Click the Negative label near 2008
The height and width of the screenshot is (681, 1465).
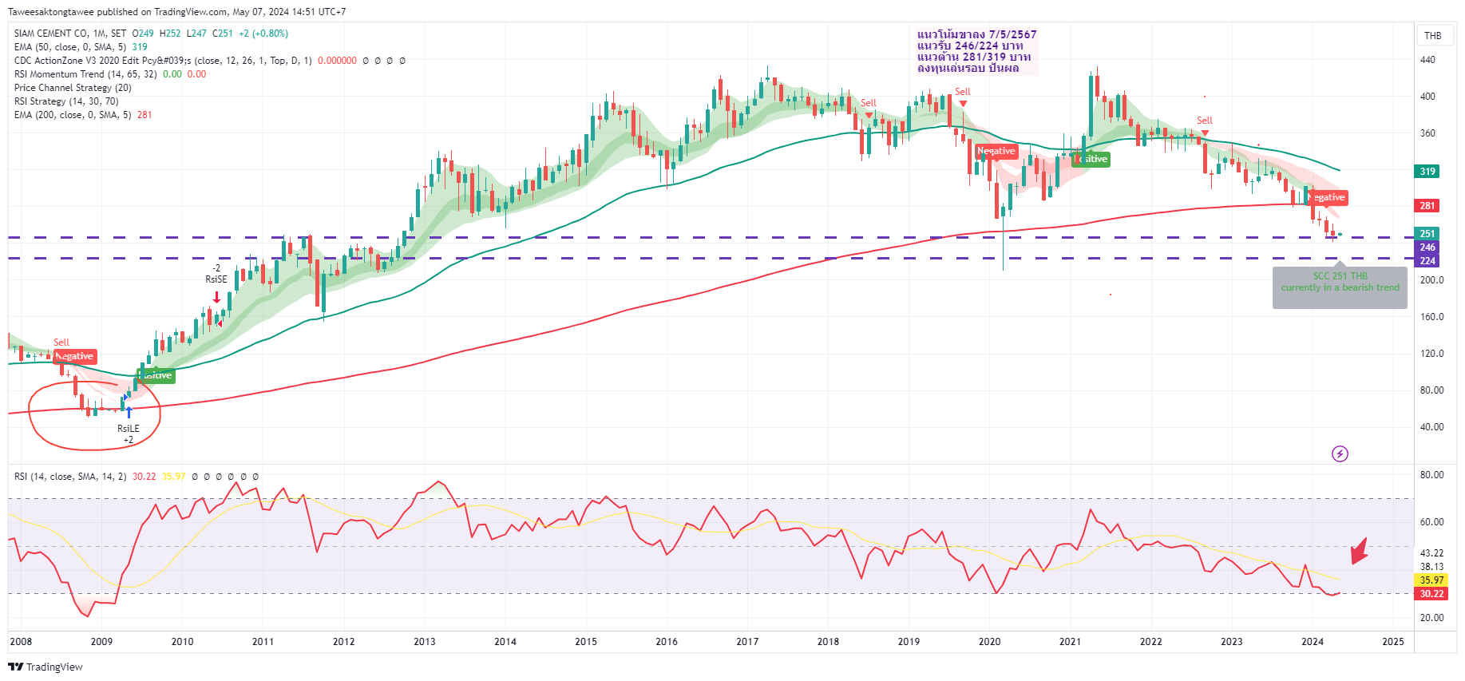click(75, 356)
